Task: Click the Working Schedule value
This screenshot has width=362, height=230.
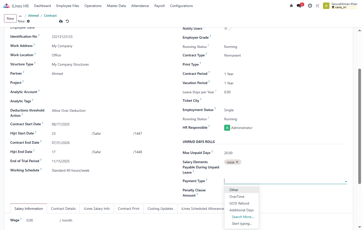Action: pyautogui.click(x=71, y=170)
